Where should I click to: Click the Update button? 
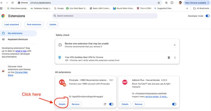point(53,24)
